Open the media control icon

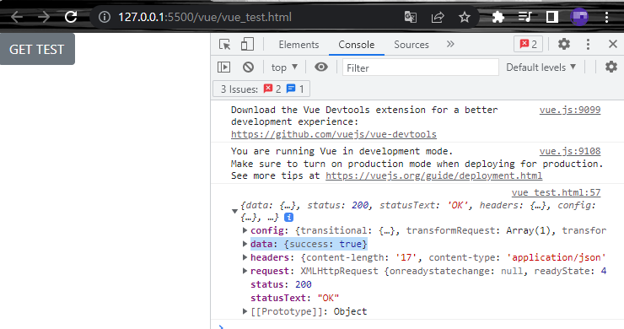click(524, 17)
